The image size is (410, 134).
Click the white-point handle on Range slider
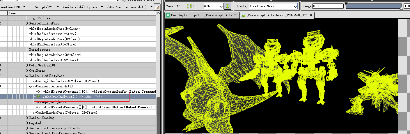tap(401, 8)
